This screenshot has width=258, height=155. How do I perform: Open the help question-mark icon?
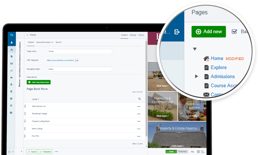tap(11, 113)
